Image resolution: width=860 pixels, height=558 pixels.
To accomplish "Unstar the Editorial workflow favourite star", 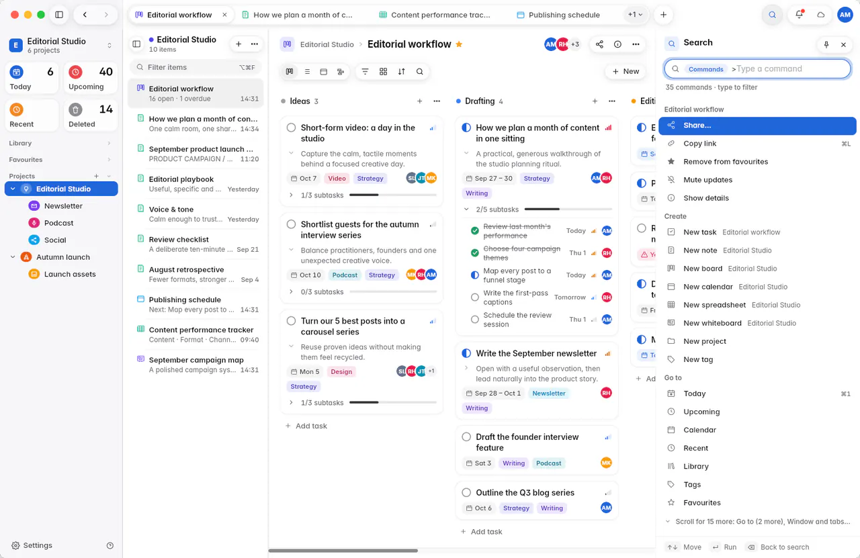I will [459, 44].
